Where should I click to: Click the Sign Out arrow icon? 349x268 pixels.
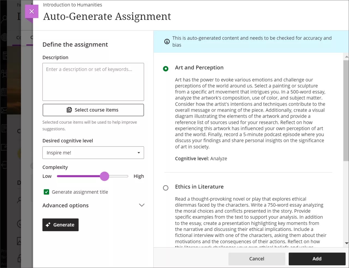[x=4, y=165]
